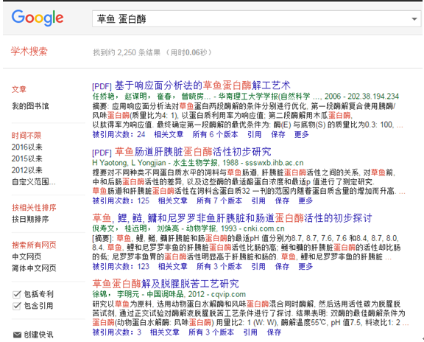Image resolution: width=424 pixels, height=342 pixels.
Task: Open the [PDF] tag of the 草鱼肠道肝胰脏 result
Action: [102, 153]
